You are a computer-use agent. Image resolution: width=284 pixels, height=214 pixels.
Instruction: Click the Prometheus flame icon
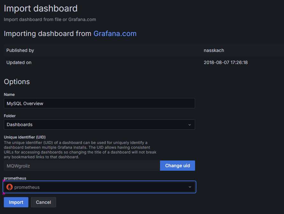[x=10, y=187]
